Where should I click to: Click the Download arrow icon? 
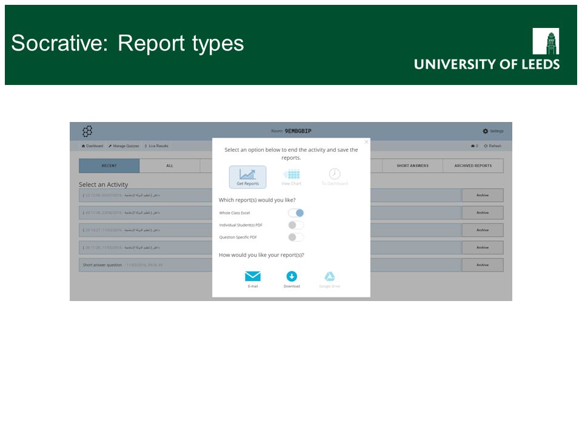click(x=292, y=276)
